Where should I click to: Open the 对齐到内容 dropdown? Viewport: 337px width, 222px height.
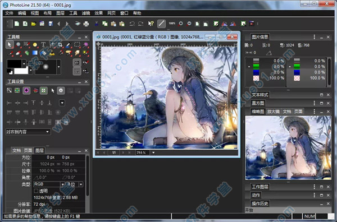pos(28,132)
